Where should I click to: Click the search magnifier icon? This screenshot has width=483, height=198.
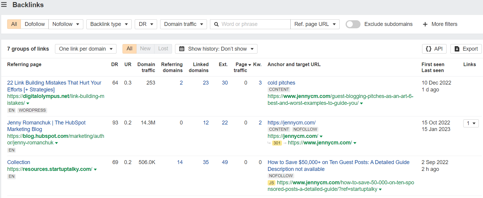pyautogui.click(x=216, y=24)
